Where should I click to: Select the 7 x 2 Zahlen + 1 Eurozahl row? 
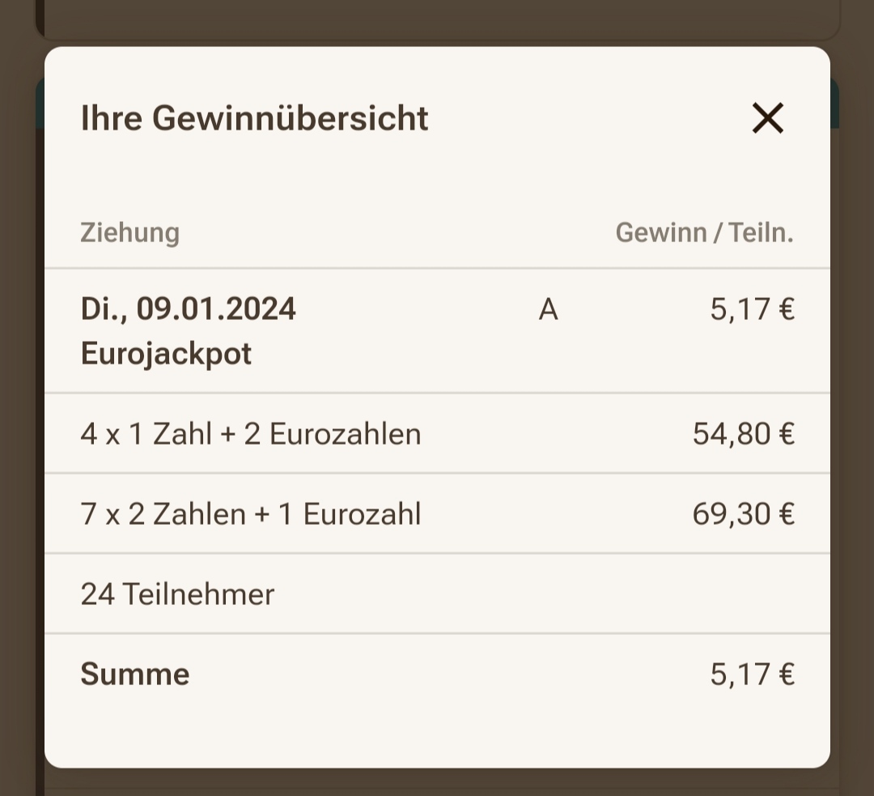click(437, 513)
